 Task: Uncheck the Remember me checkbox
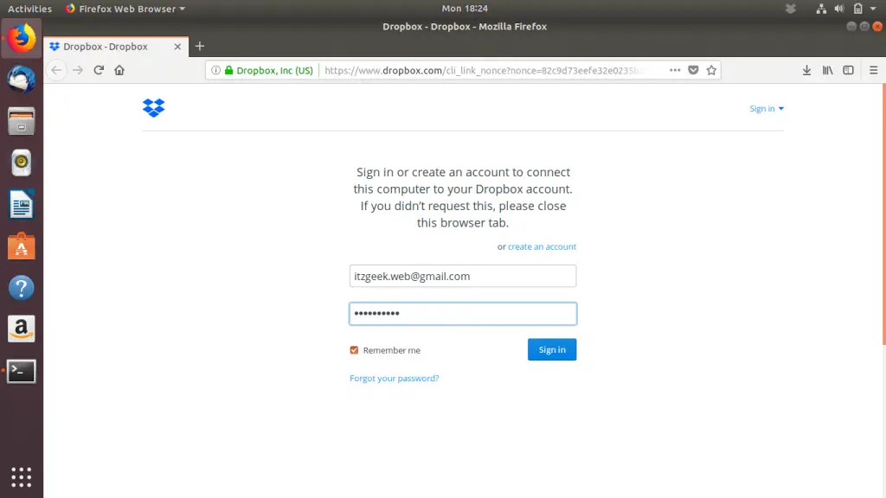pyautogui.click(x=354, y=350)
